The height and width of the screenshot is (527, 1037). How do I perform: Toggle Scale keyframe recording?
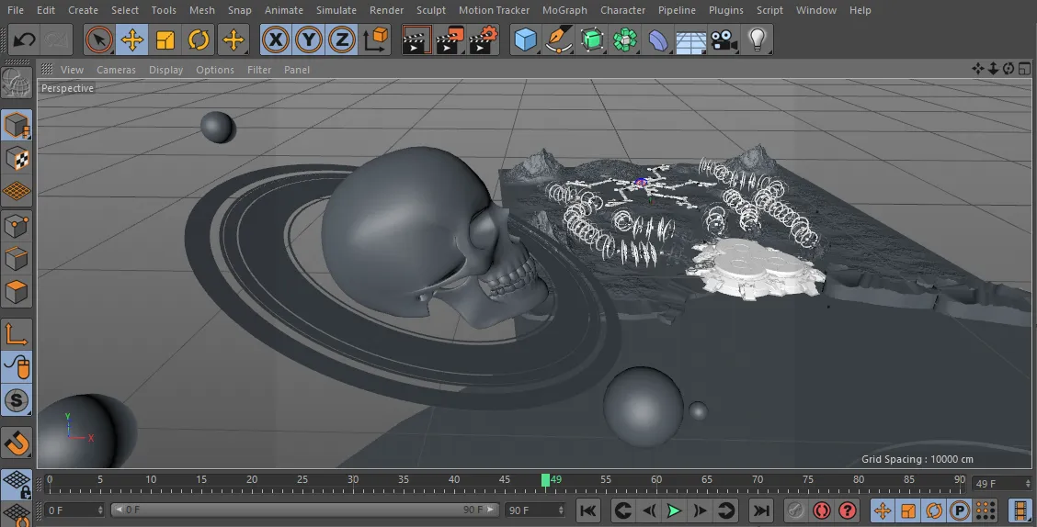[x=908, y=510]
